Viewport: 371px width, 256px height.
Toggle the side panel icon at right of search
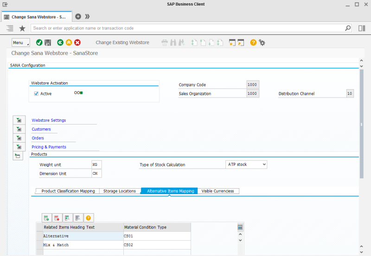[362, 28]
